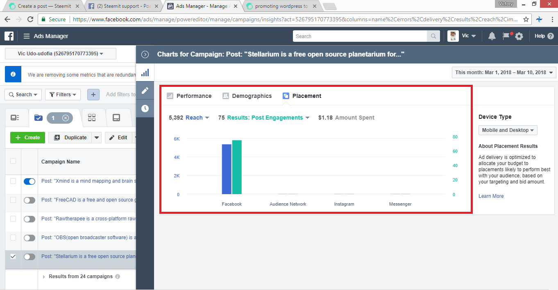The image size is (558, 290).
Task: Switch to the Demographics tab
Action: 247,96
